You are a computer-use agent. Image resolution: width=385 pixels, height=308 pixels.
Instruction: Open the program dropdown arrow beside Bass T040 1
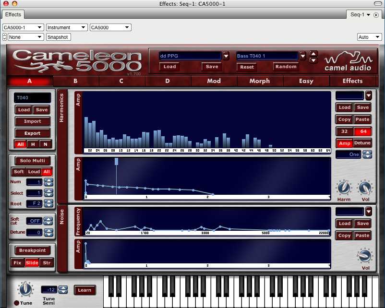303,56
